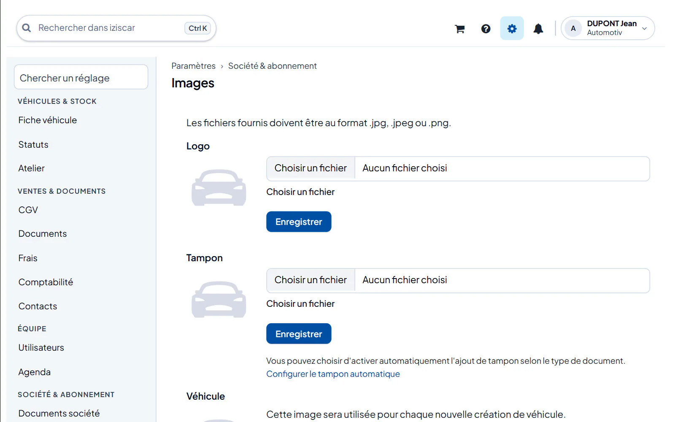Click the VÉHICULES & STOCK section header
675x422 pixels.
point(57,101)
